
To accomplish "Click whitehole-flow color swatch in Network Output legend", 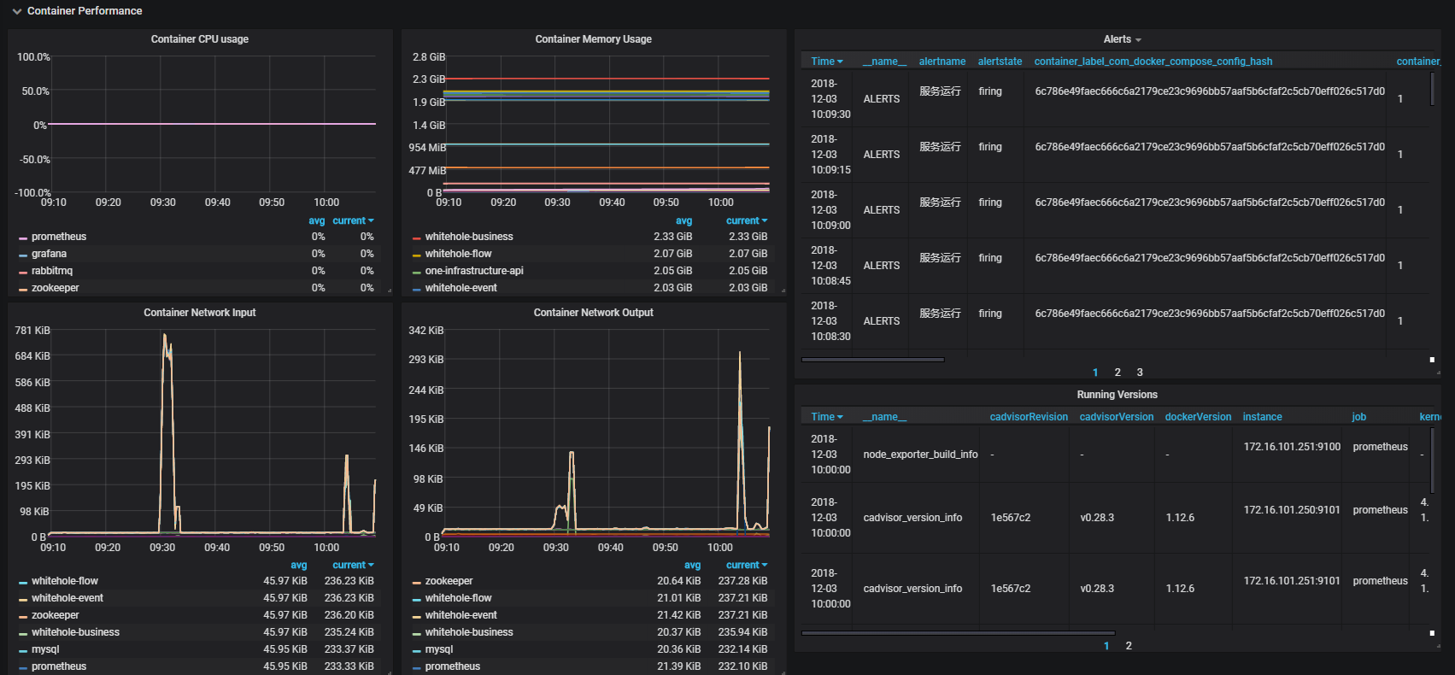I will 416,599.
